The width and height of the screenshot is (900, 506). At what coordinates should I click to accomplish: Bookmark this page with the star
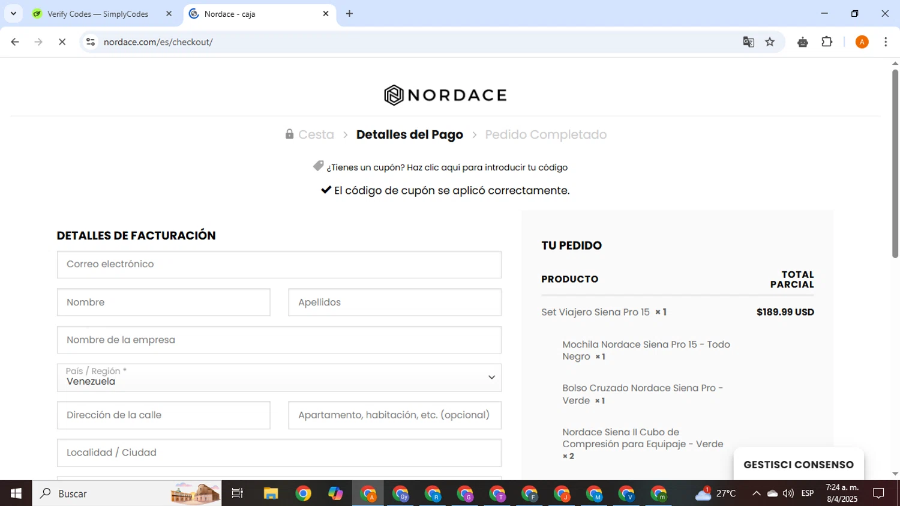(x=770, y=42)
